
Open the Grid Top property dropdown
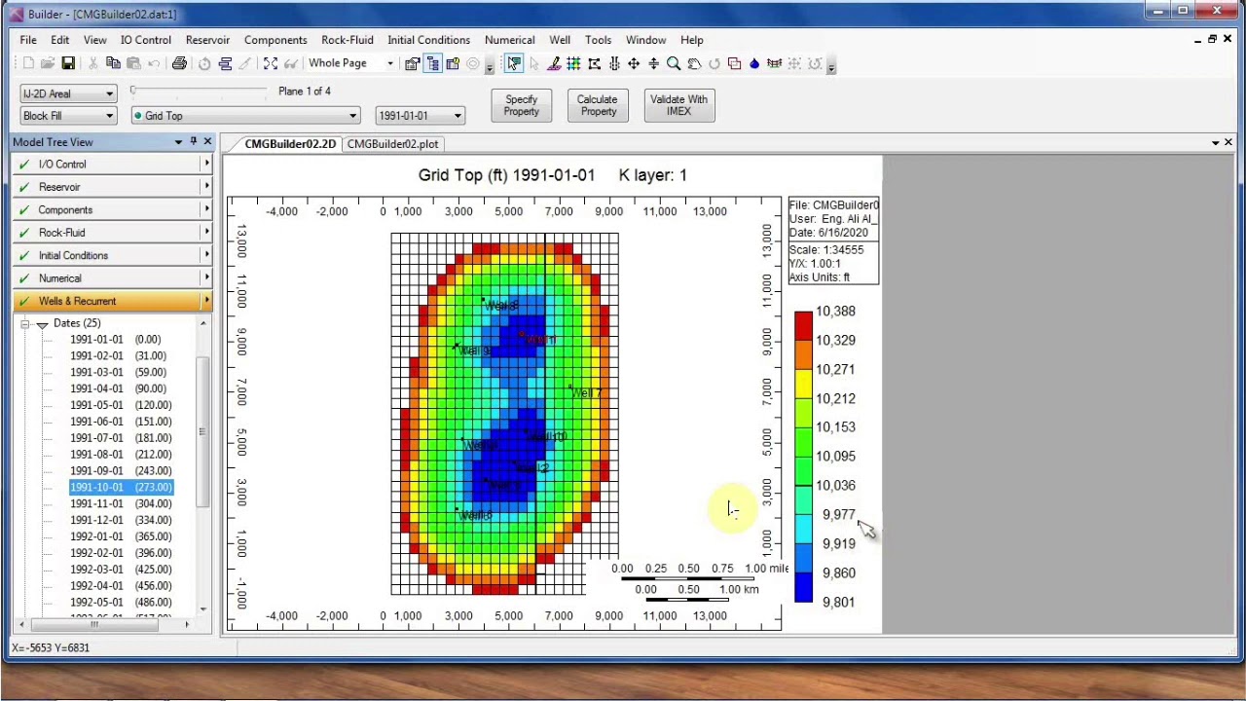pyautogui.click(x=246, y=116)
